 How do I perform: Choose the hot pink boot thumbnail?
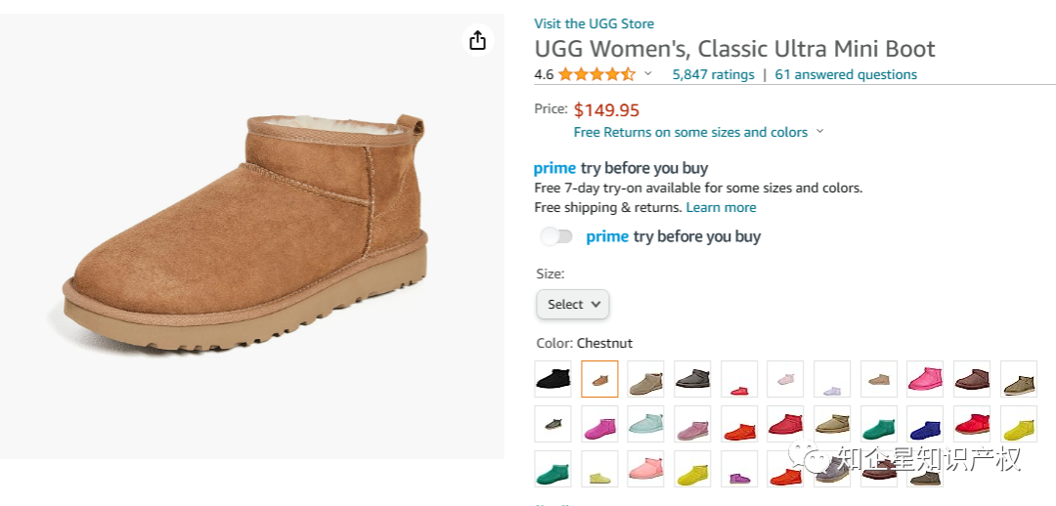[925, 379]
